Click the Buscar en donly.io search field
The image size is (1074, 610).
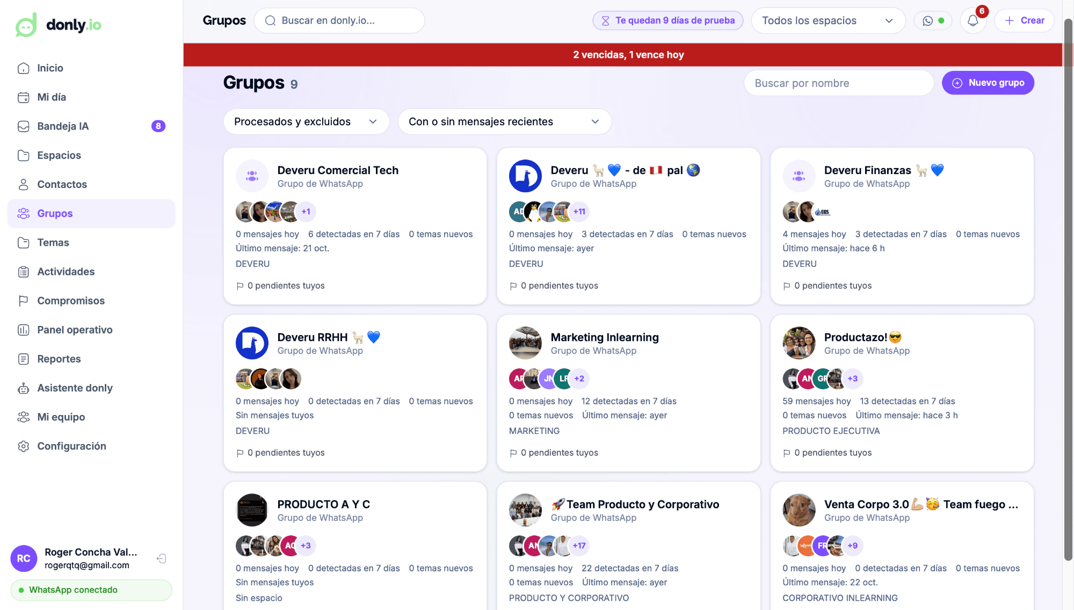point(339,20)
